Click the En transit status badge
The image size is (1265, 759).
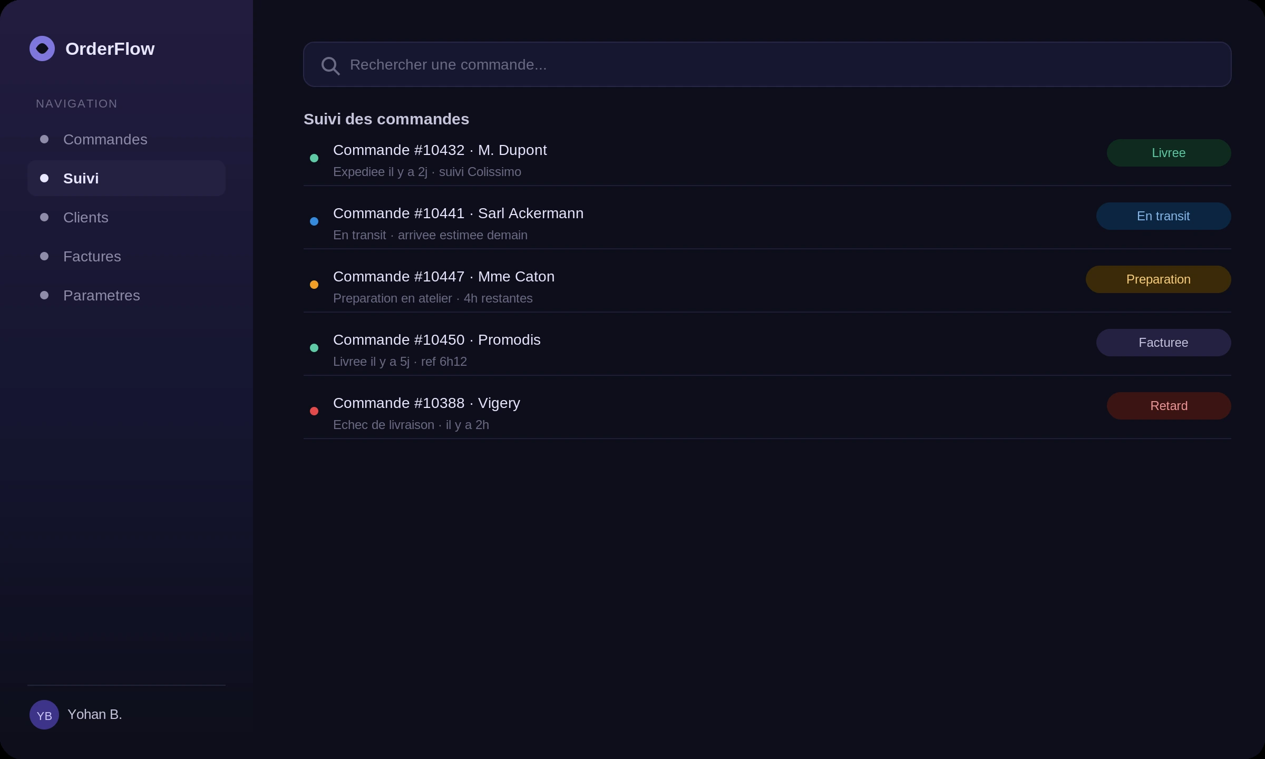(1164, 216)
